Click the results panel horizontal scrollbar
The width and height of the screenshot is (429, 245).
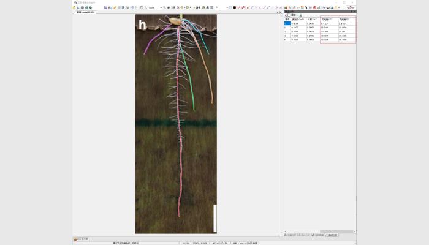click(x=319, y=232)
